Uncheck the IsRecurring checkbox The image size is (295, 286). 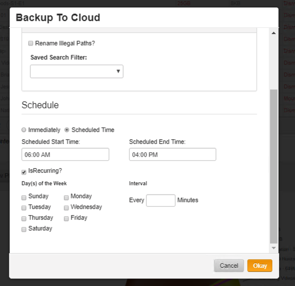[x=24, y=172]
